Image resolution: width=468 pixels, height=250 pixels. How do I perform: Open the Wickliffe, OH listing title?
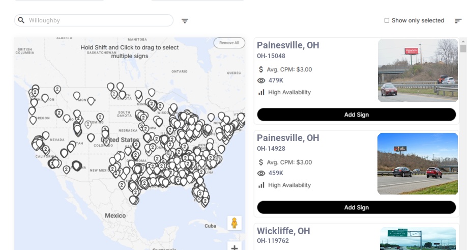click(283, 231)
